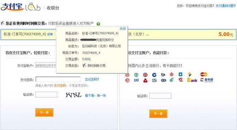Image resolution: width=237 pixels, height=130 pixels.
Task: Click the green help question mark icon
Action: tap(98, 24)
